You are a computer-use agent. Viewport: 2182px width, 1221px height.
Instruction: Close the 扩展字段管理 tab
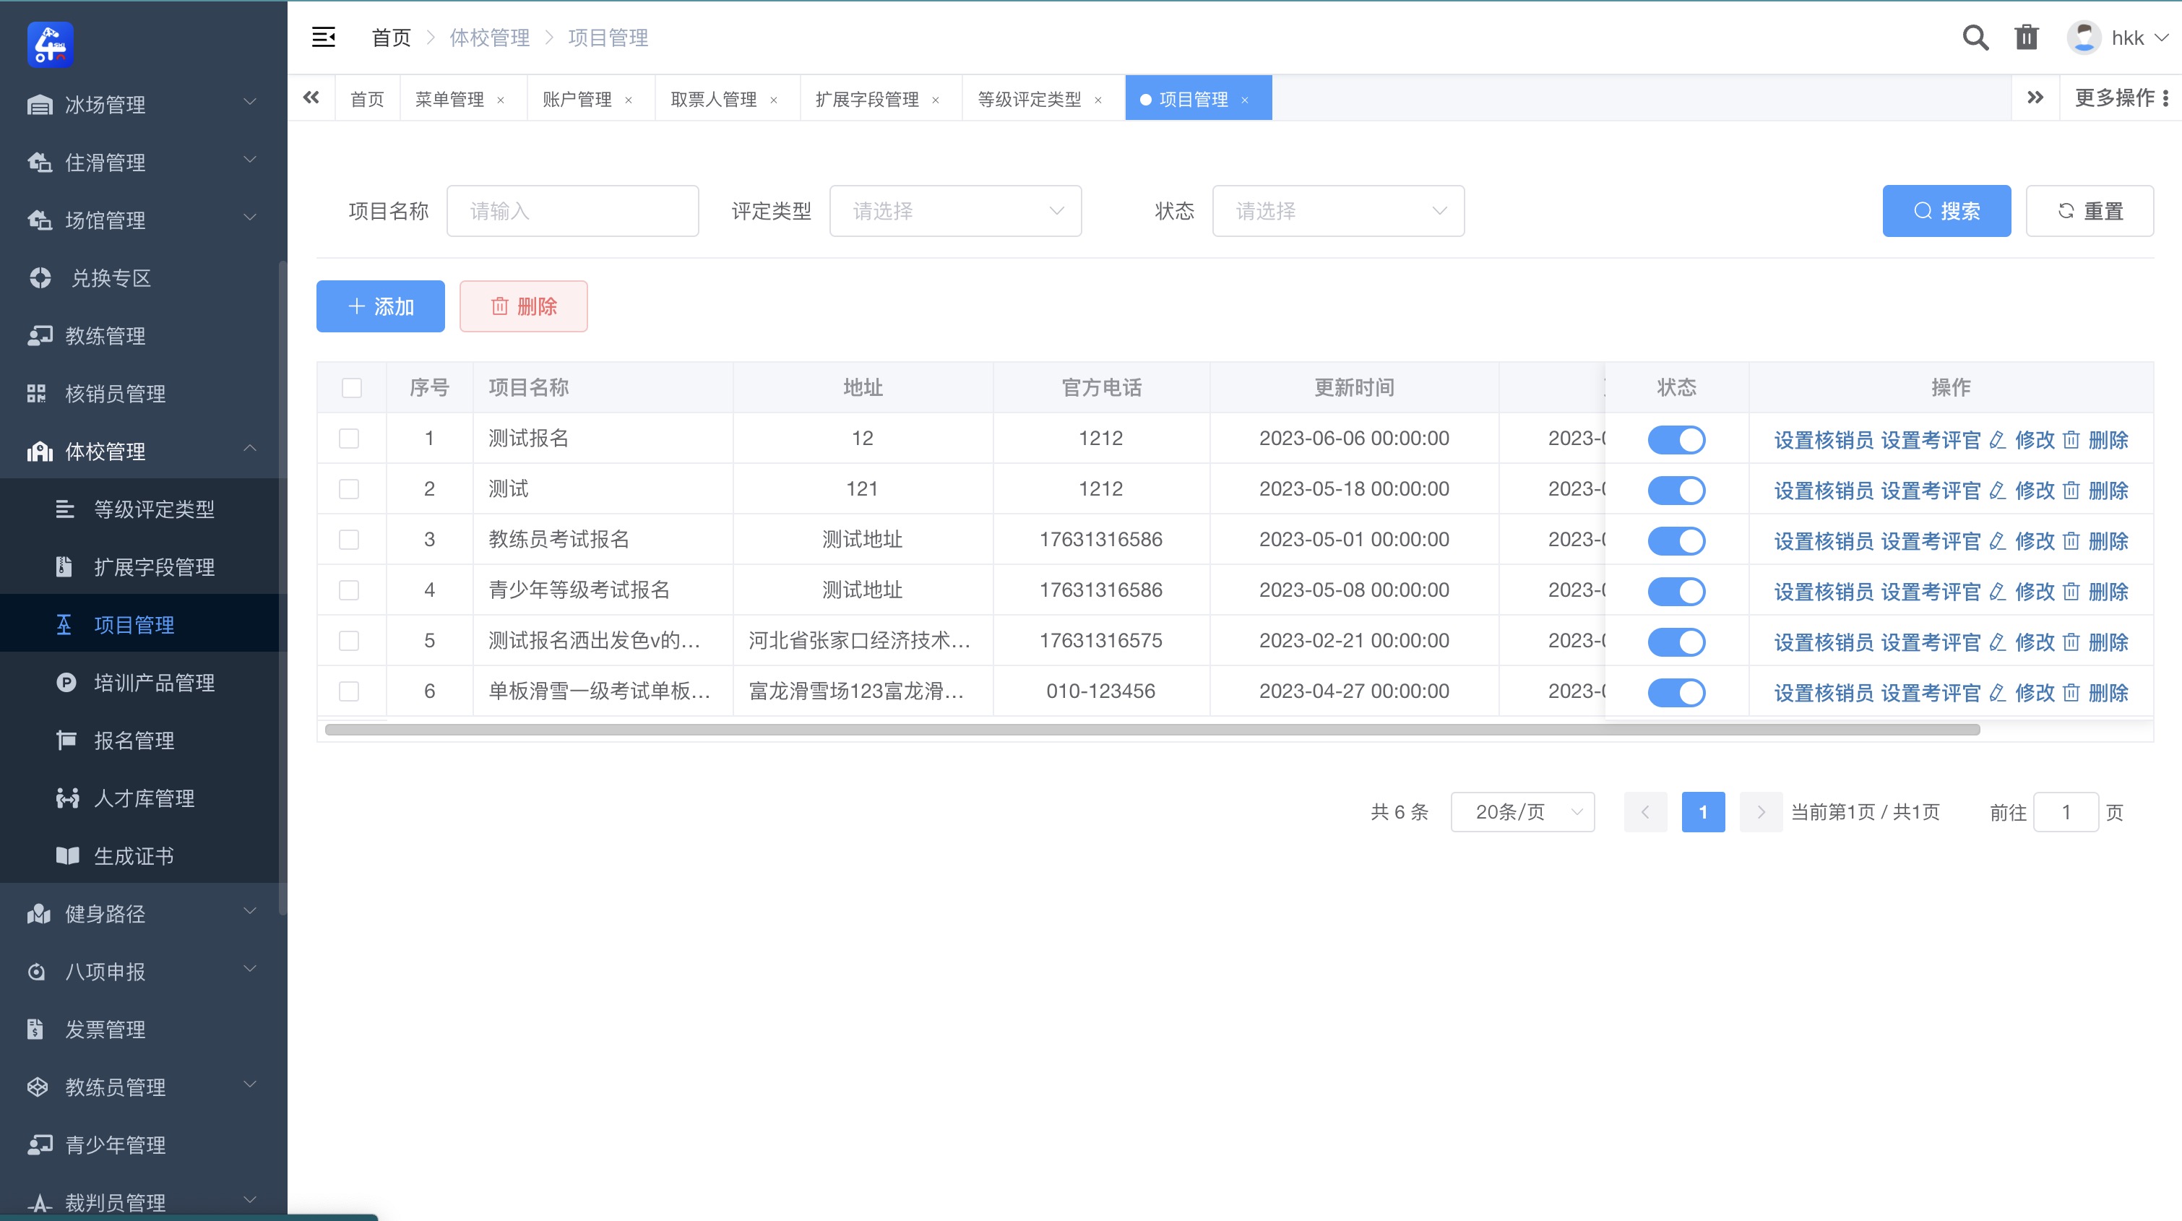935,100
